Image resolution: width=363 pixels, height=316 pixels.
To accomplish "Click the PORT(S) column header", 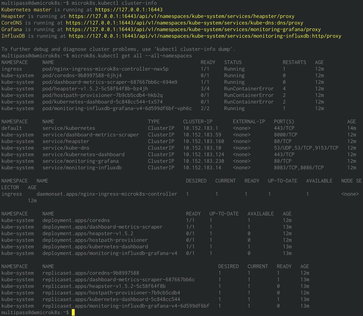I will pos(284,122).
